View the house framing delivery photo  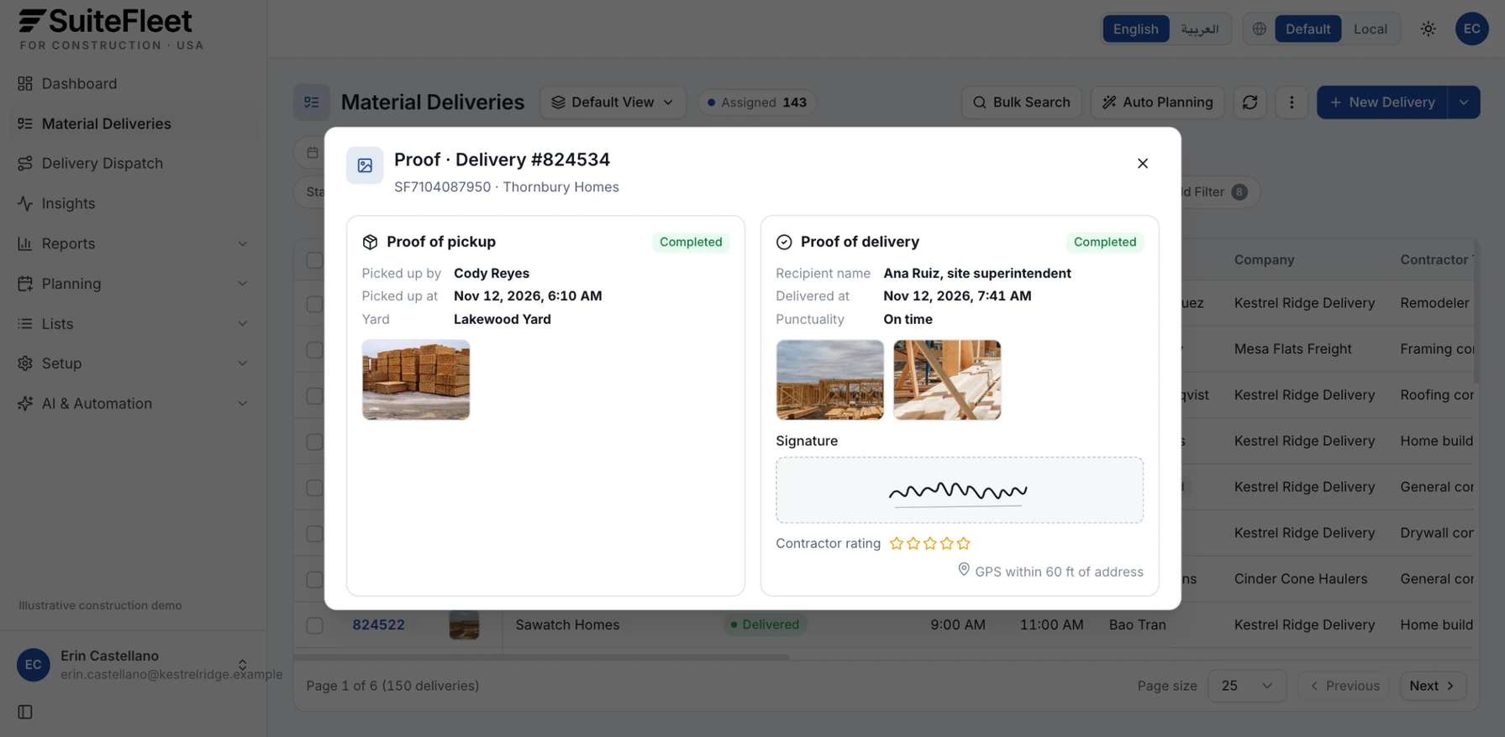(x=829, y=379)
